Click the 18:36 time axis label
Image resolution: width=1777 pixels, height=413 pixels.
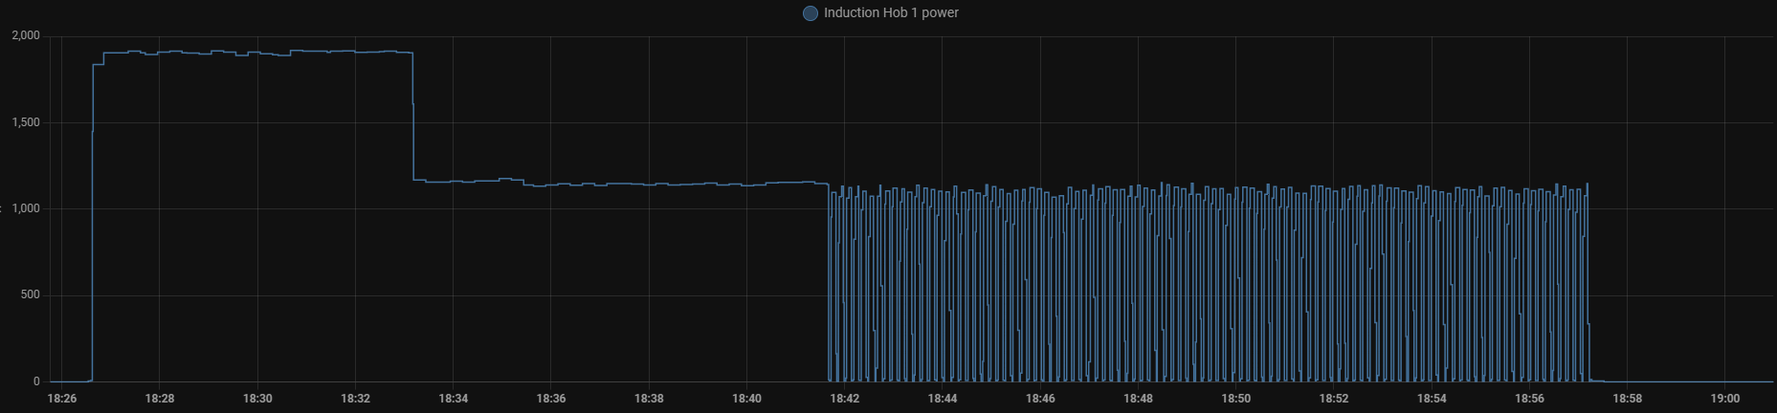551,399
